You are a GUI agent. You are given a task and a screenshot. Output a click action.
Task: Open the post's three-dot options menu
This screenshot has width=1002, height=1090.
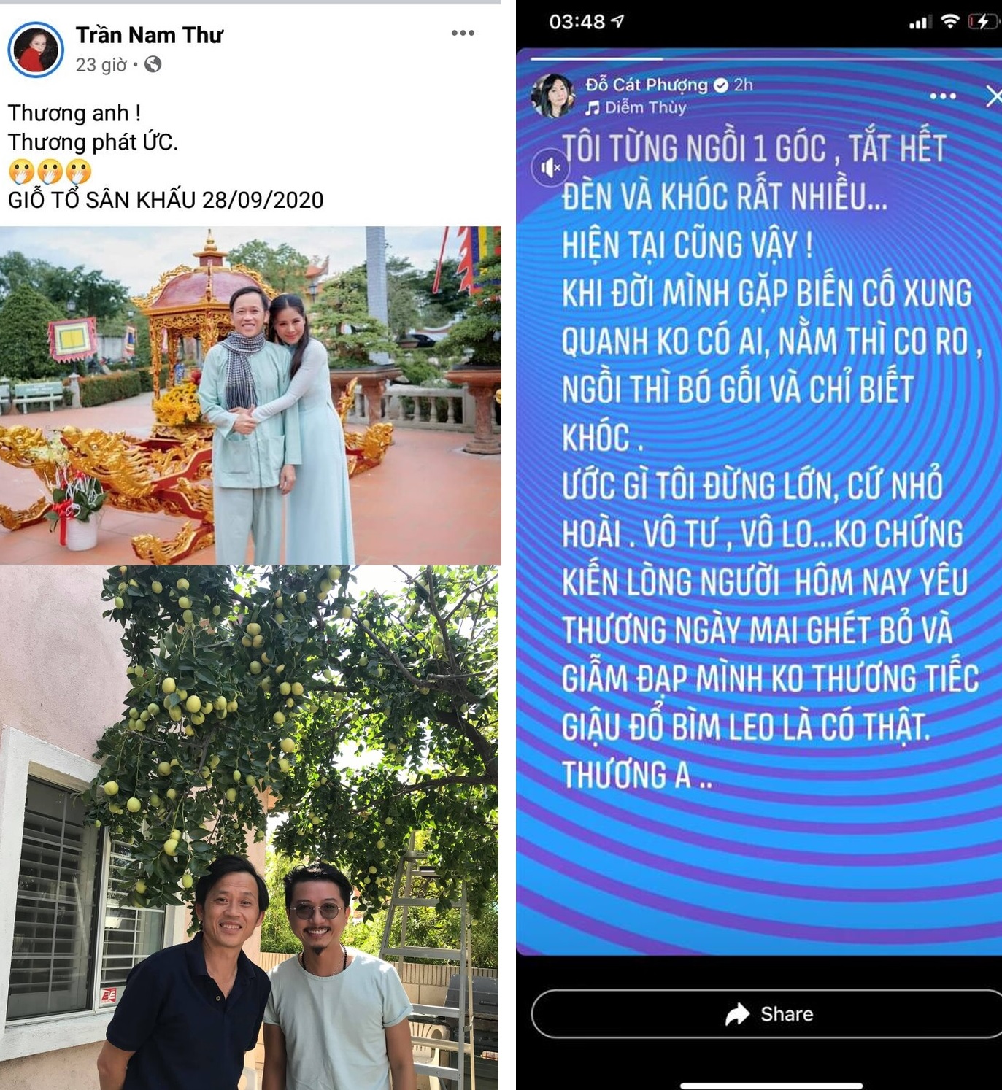[x=463, y=33]
